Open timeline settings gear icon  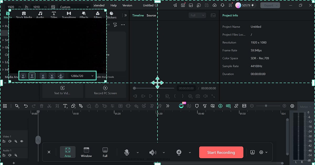[292, 106]
